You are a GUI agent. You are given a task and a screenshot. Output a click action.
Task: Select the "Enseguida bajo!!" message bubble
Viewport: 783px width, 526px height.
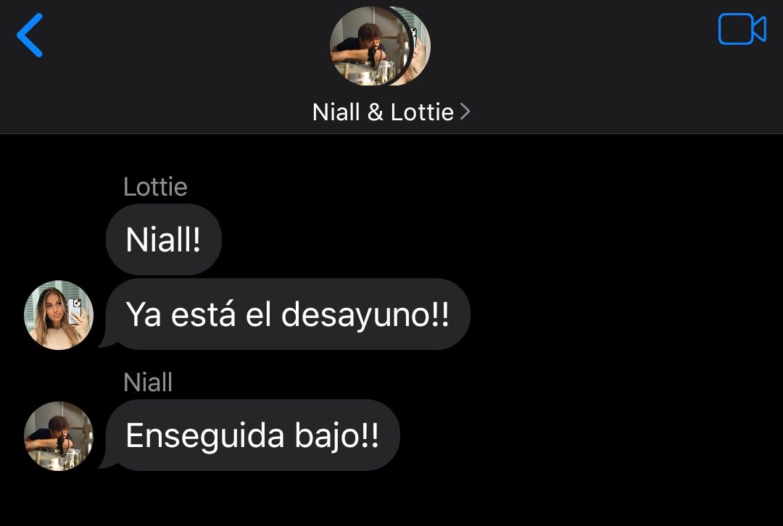[249, 435]
